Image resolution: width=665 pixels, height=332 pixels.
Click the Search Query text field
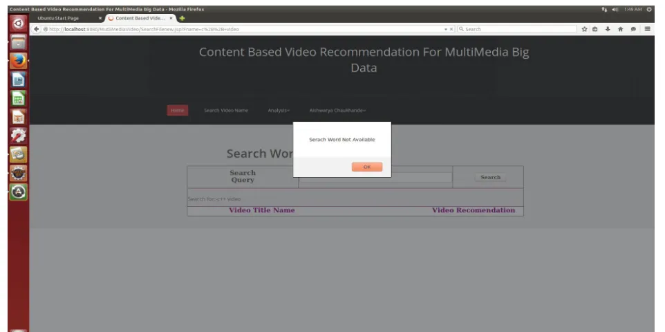[375, 177]
